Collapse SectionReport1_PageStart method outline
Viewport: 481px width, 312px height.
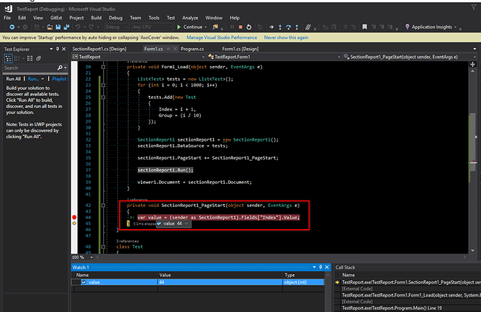(103, 205)
